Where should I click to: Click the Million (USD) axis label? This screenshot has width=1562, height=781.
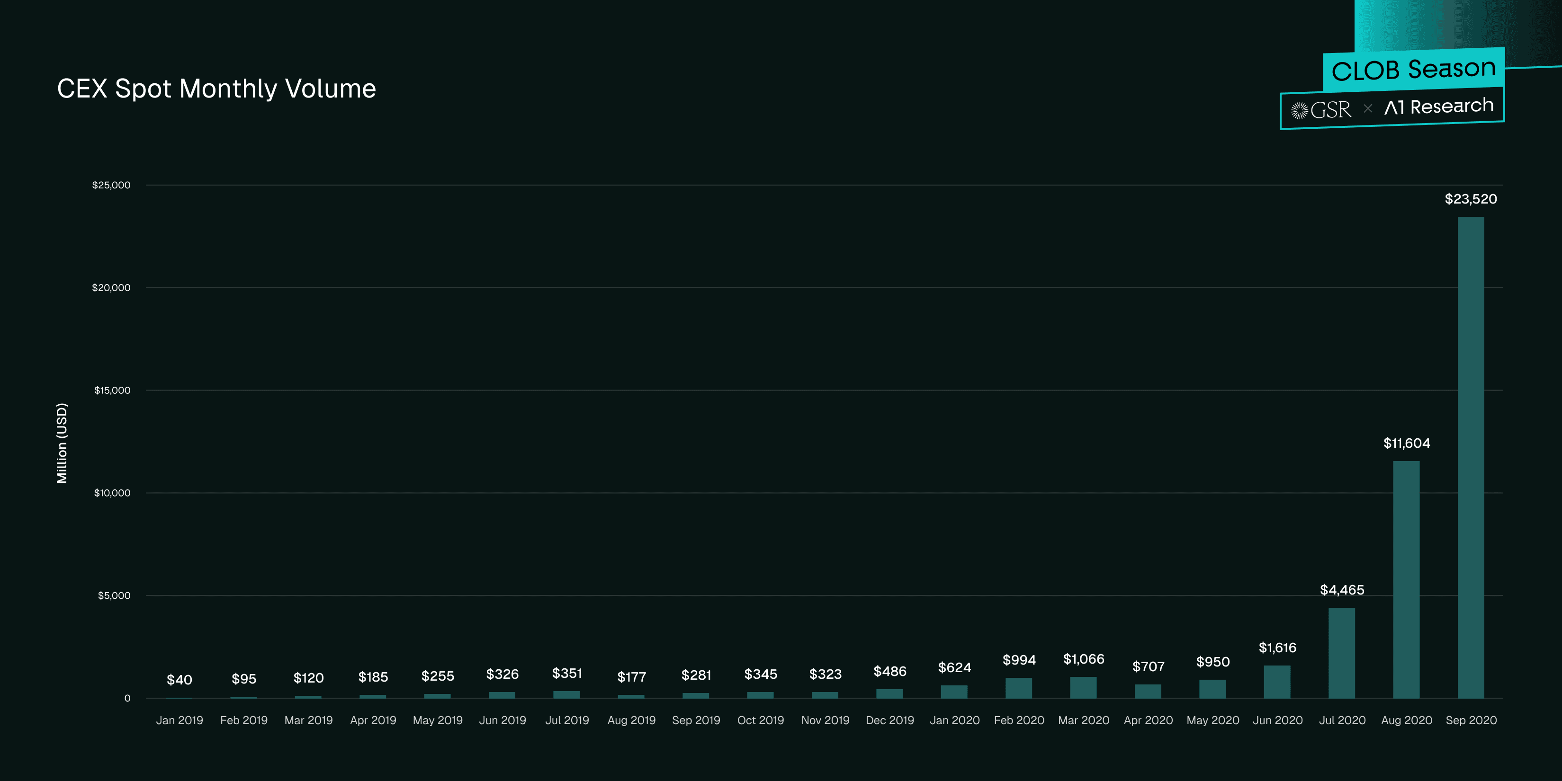coord(62,443)
